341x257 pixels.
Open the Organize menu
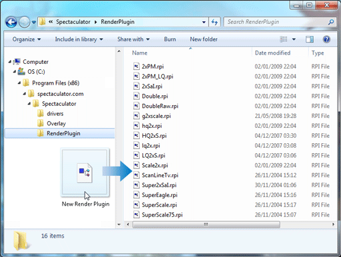(x=27, y=39)
